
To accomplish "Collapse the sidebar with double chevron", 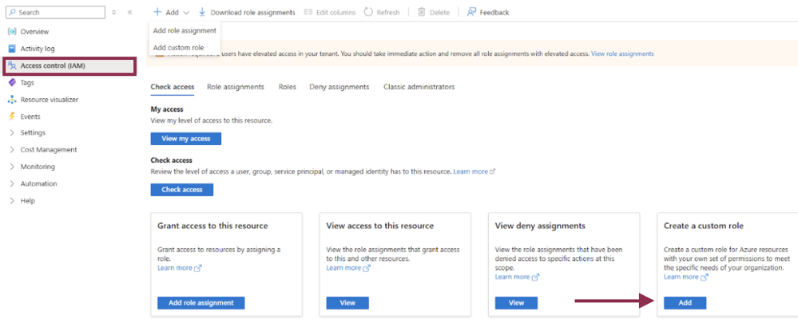I will click(129, 12).
